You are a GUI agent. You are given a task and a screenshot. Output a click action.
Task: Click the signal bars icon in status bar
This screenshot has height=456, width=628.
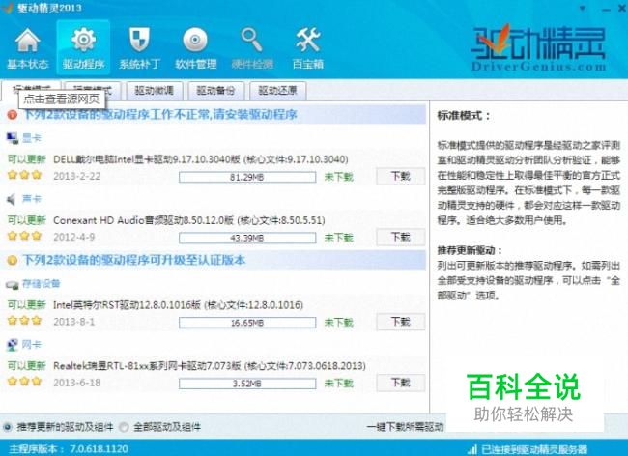472,449
